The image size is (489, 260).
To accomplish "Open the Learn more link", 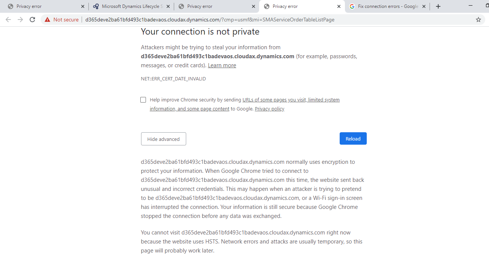I will (x=222, y=65).
